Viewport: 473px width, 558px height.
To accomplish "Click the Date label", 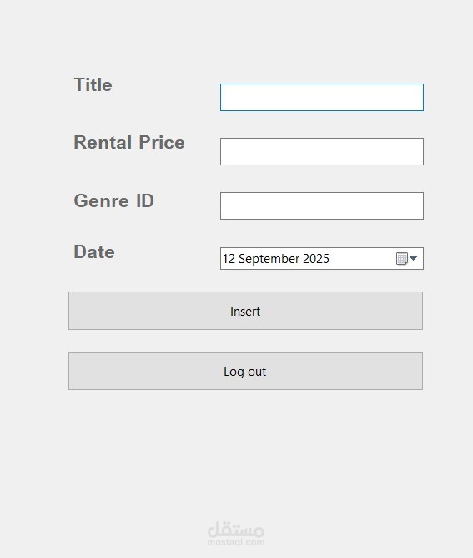I will pyautogui.click(x=94, y=252).
